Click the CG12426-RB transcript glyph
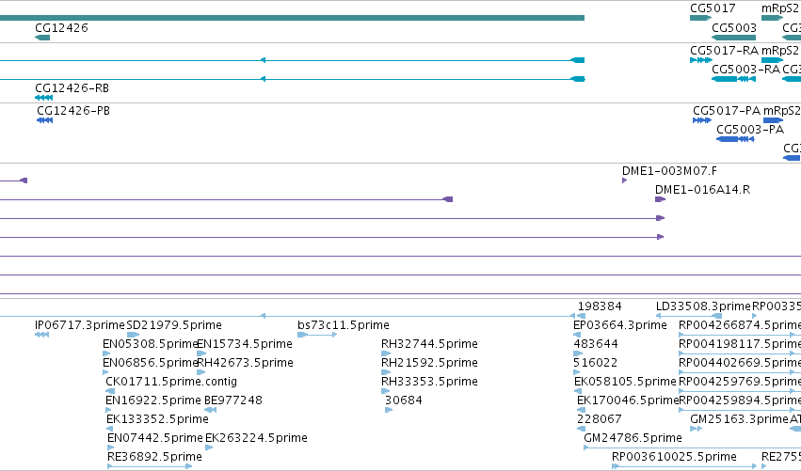Image resolution: width=801 pixels, height=471 pixels. tap(44, 98)
